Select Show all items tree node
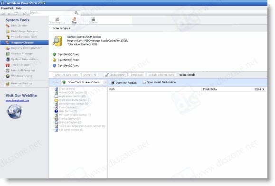Screen dimensions: 275x186 65,89
